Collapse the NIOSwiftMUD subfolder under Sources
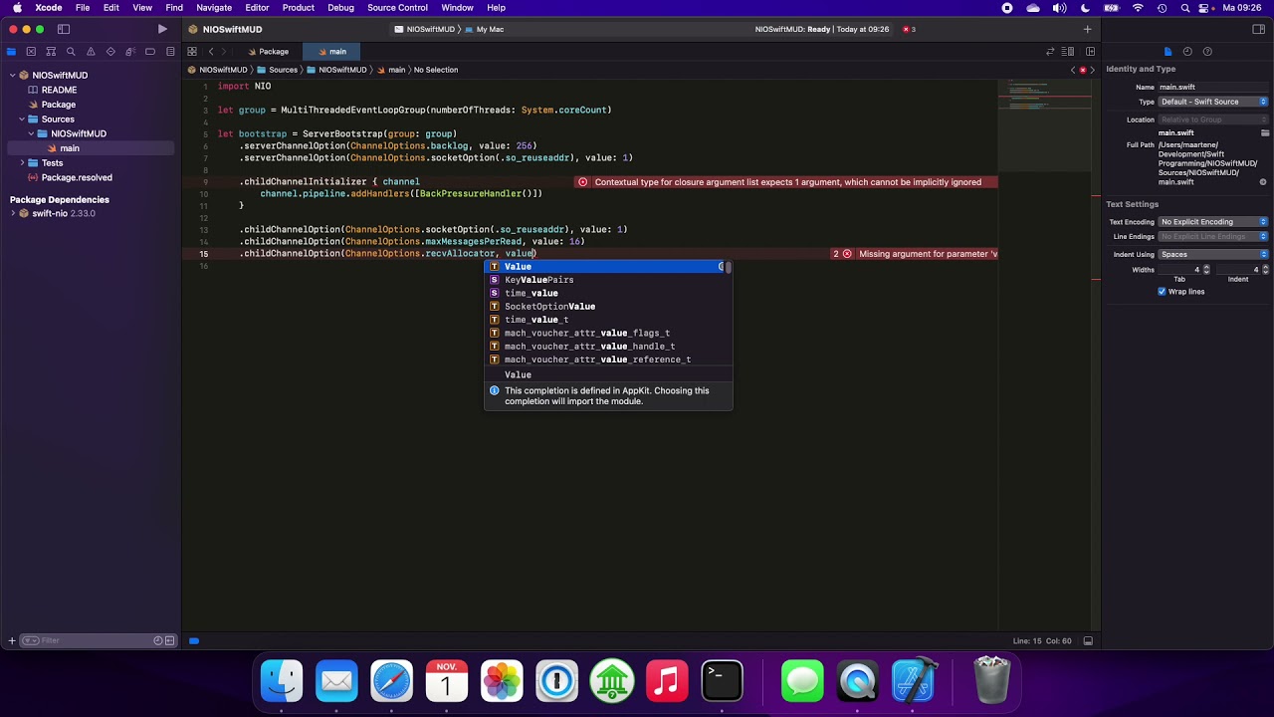 31,133
